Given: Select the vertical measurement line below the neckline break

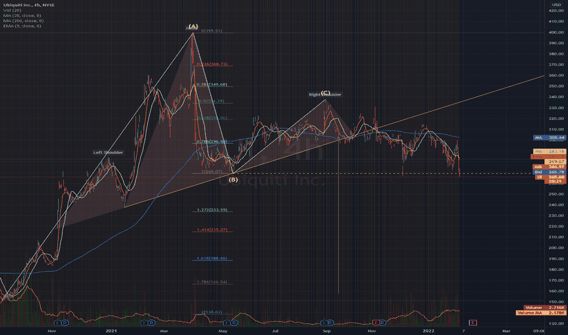Looking at the screenshot, I should tap(339, 217).
